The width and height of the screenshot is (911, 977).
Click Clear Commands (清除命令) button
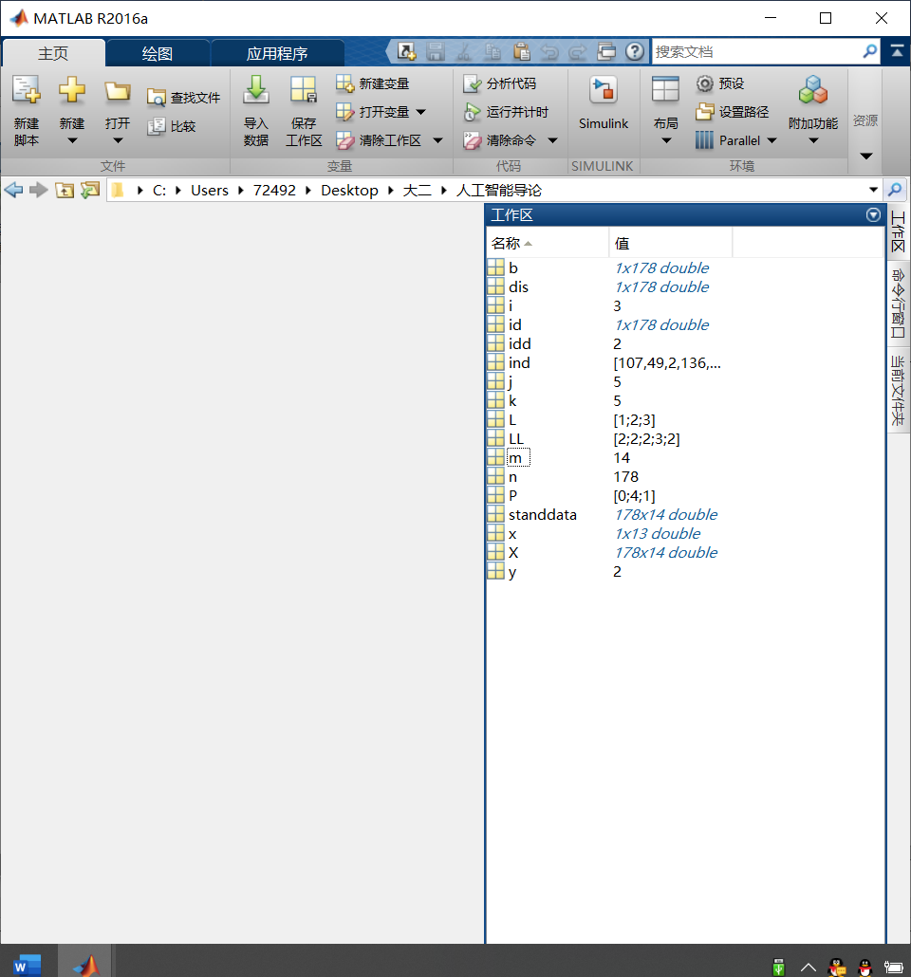coord(500,140)
